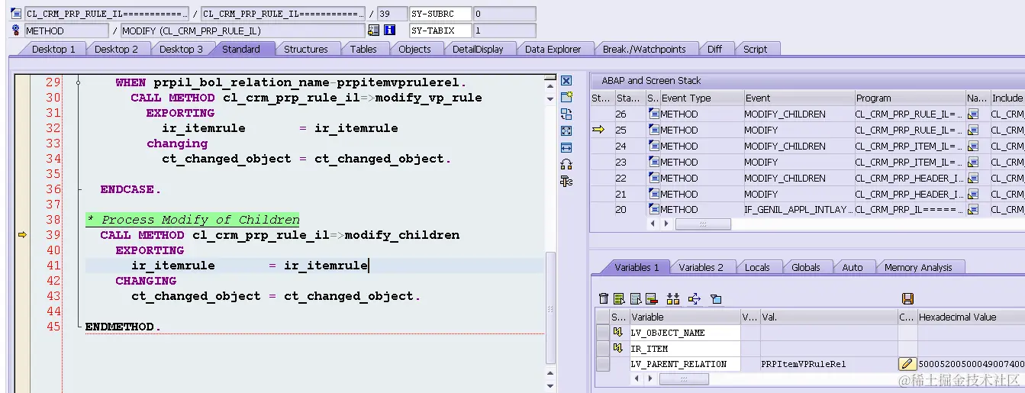Select the IR_ITEM variable cell

coord(685,349)
